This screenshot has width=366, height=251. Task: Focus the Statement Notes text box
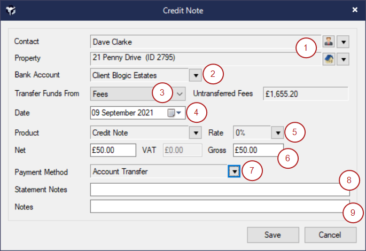214,190
